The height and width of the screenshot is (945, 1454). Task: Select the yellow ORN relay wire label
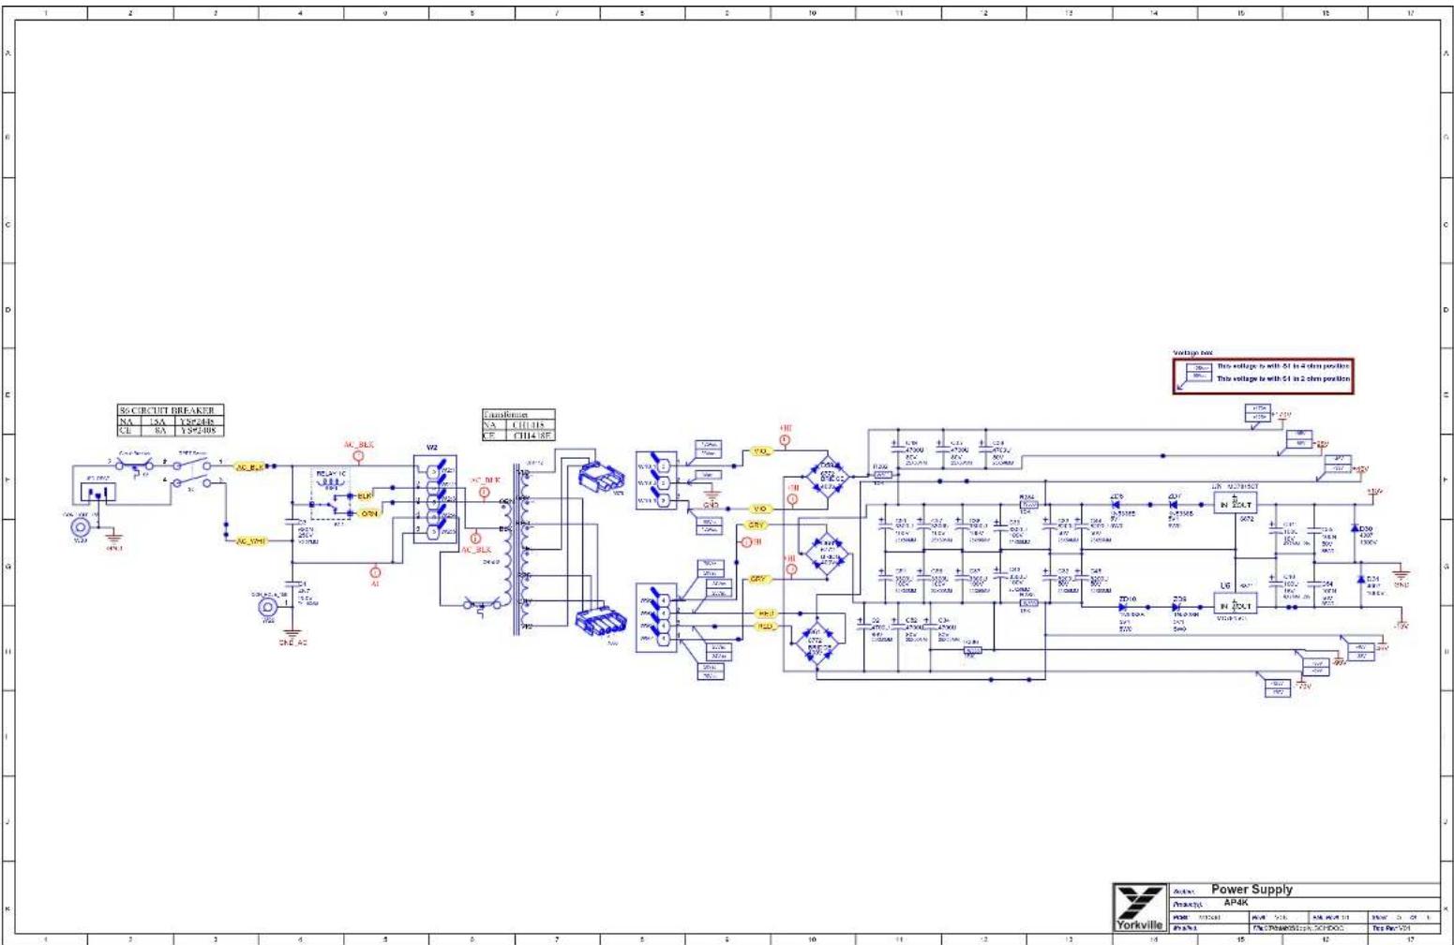(x=369, y=513)
